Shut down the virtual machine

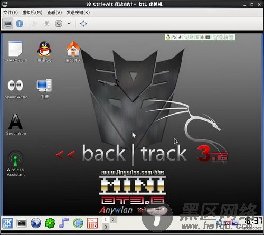click(x=59, y=24)
